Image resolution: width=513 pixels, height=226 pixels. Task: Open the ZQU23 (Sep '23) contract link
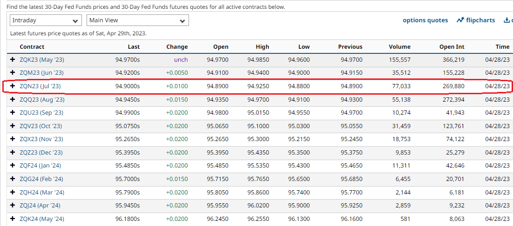(41, 113)
